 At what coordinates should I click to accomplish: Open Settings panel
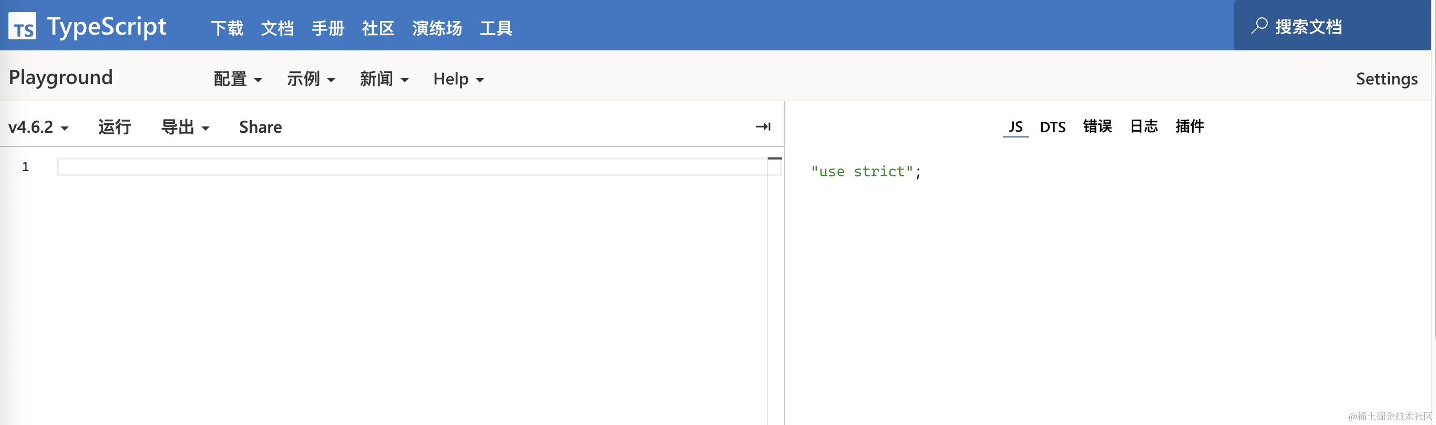[x=1387, y=79]
